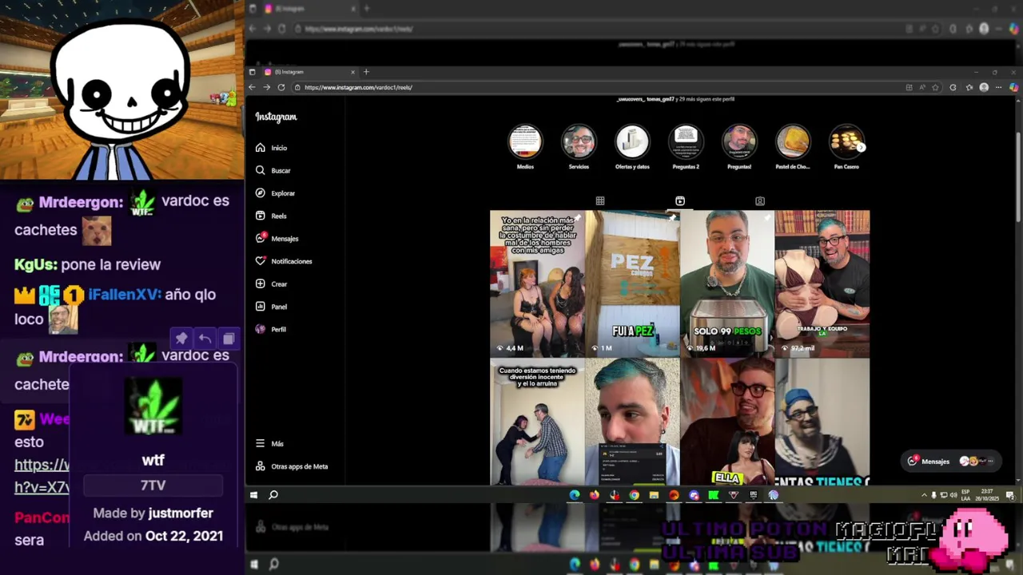Switch to the posts grid tab
The image size is (1023, 575).
[x=600, y=201]
